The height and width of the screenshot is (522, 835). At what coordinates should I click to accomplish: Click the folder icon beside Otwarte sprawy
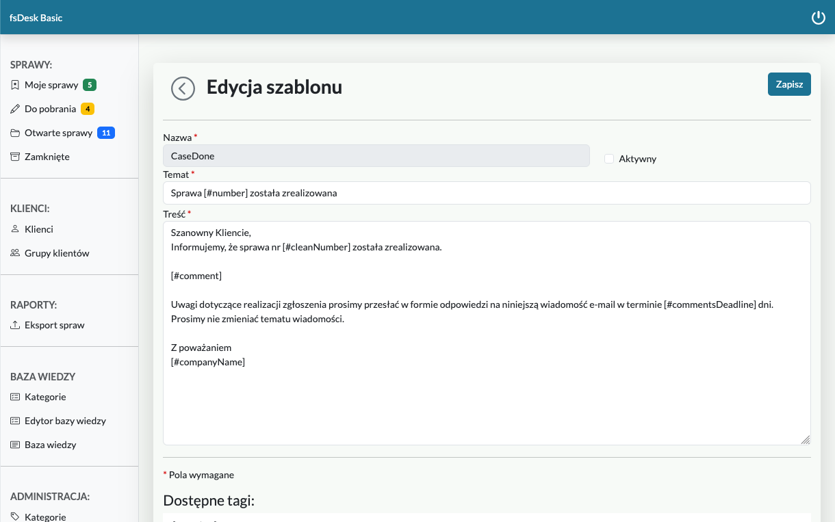pos(15,133)
